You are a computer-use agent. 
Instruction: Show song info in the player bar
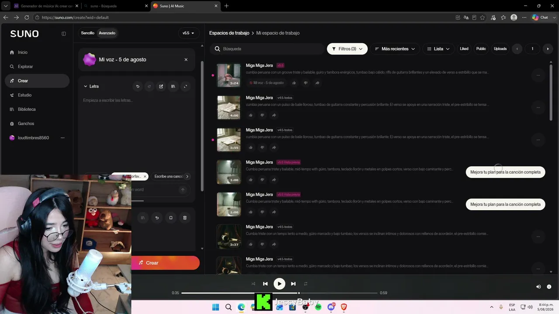549,287
